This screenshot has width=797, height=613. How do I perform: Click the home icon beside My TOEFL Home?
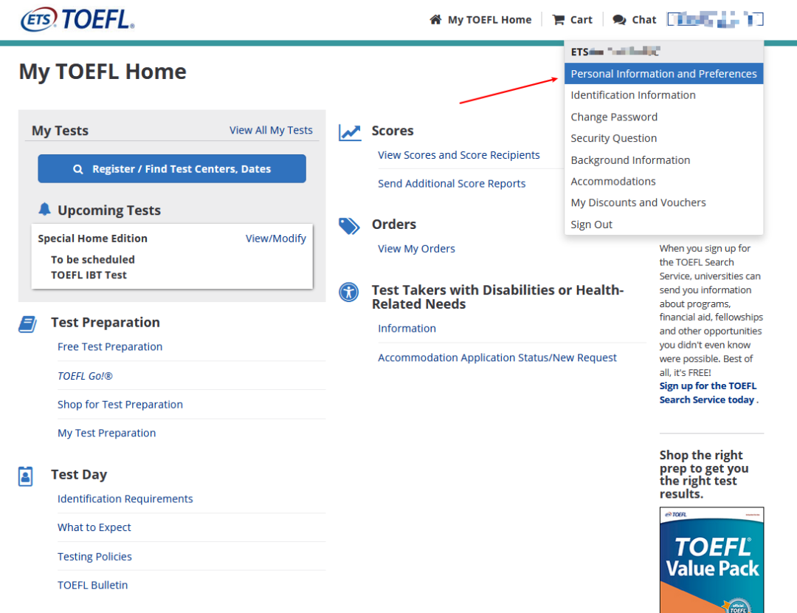(435, 20)
